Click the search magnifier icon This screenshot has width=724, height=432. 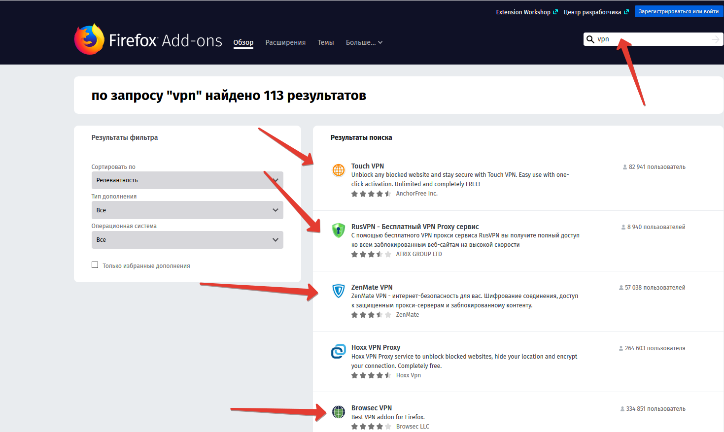pyautogui.click(x=590, y=39)
